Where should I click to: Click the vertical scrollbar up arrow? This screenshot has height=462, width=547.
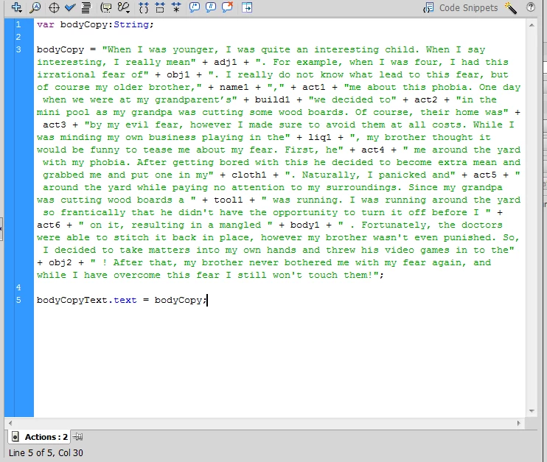tap(532, 25)
